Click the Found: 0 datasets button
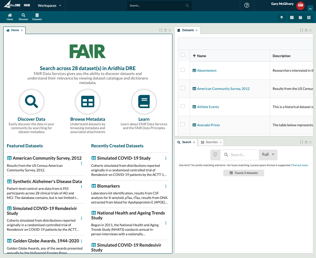Image resolution: width=316 pixels, height=258 pixels. point(244,173)
